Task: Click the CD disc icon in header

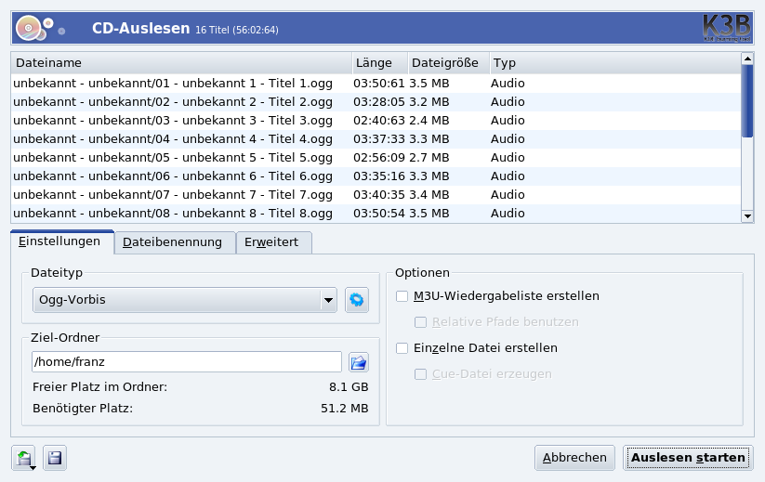Action: click(x=29, y=28)
